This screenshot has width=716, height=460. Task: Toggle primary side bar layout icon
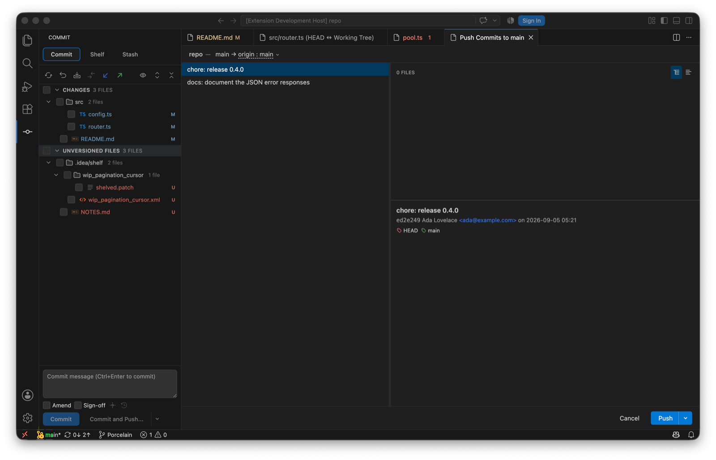tap(664, 21)
